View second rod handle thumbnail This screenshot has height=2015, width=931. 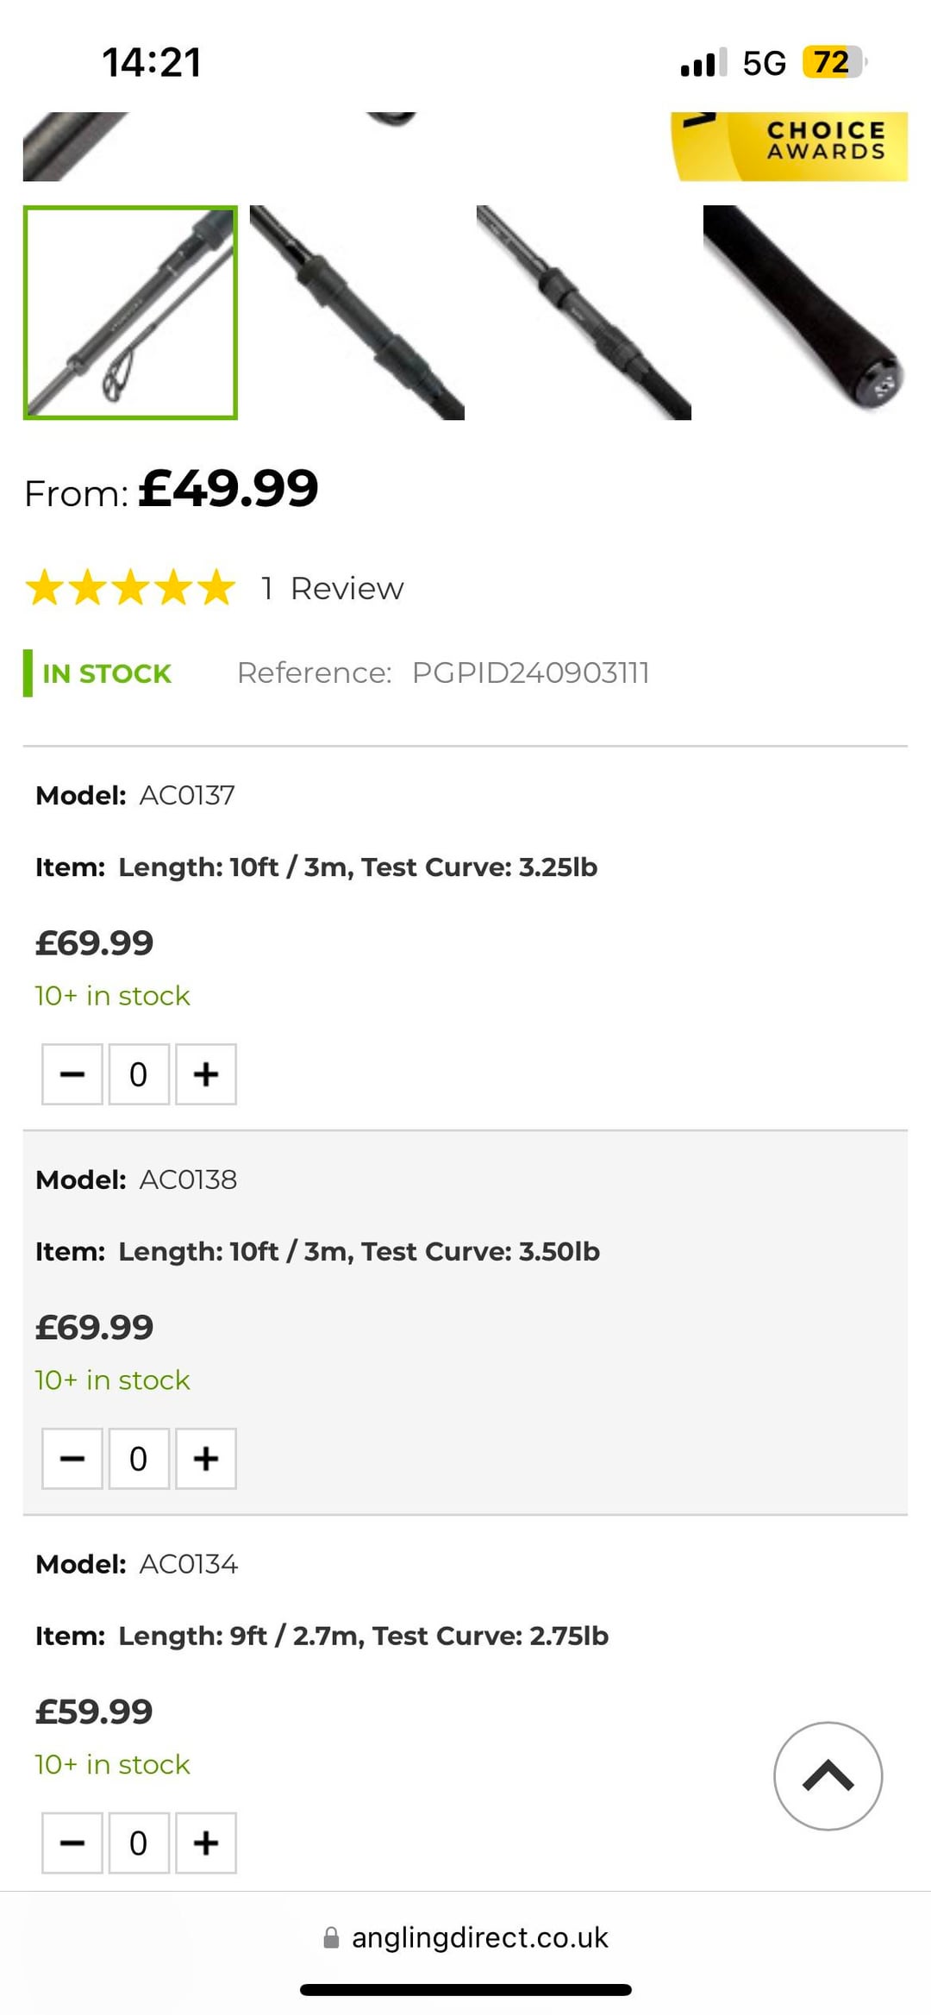pos(357,313)
